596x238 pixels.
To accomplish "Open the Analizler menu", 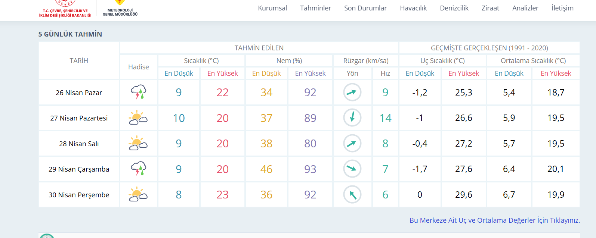I will (x=525, y=8).
